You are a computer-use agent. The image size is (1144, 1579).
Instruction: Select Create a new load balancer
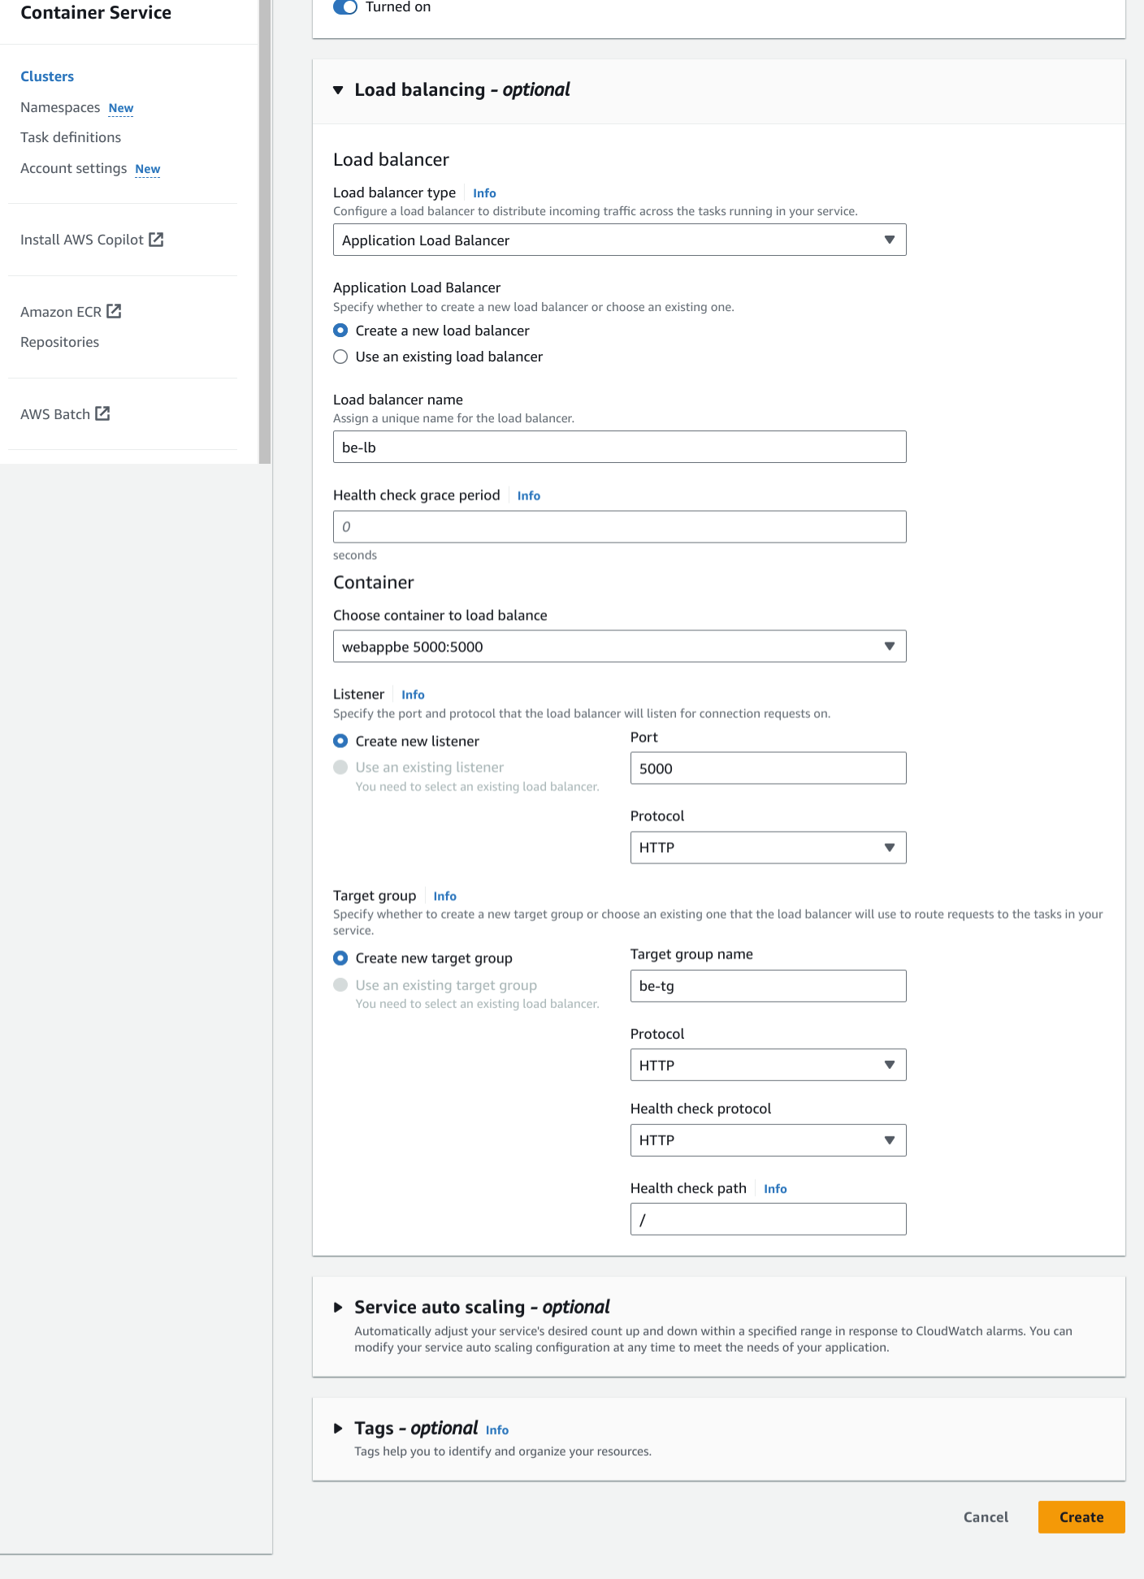340,331
